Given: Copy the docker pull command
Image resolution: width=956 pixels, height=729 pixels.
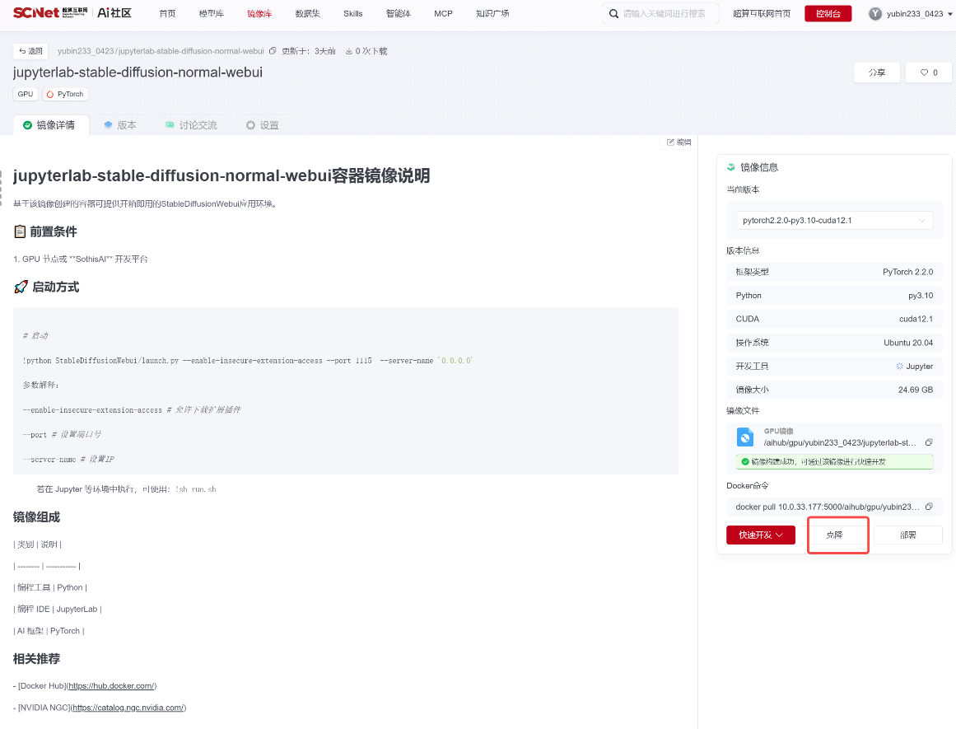Looking at the screenshot, I should pyautogui.click(x=929, y=507).
